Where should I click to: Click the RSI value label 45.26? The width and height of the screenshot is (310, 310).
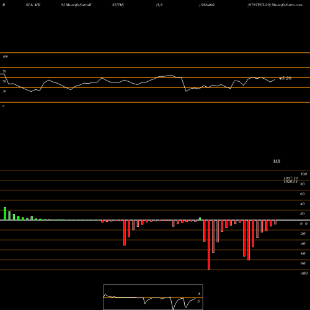[x=285, y=78]
